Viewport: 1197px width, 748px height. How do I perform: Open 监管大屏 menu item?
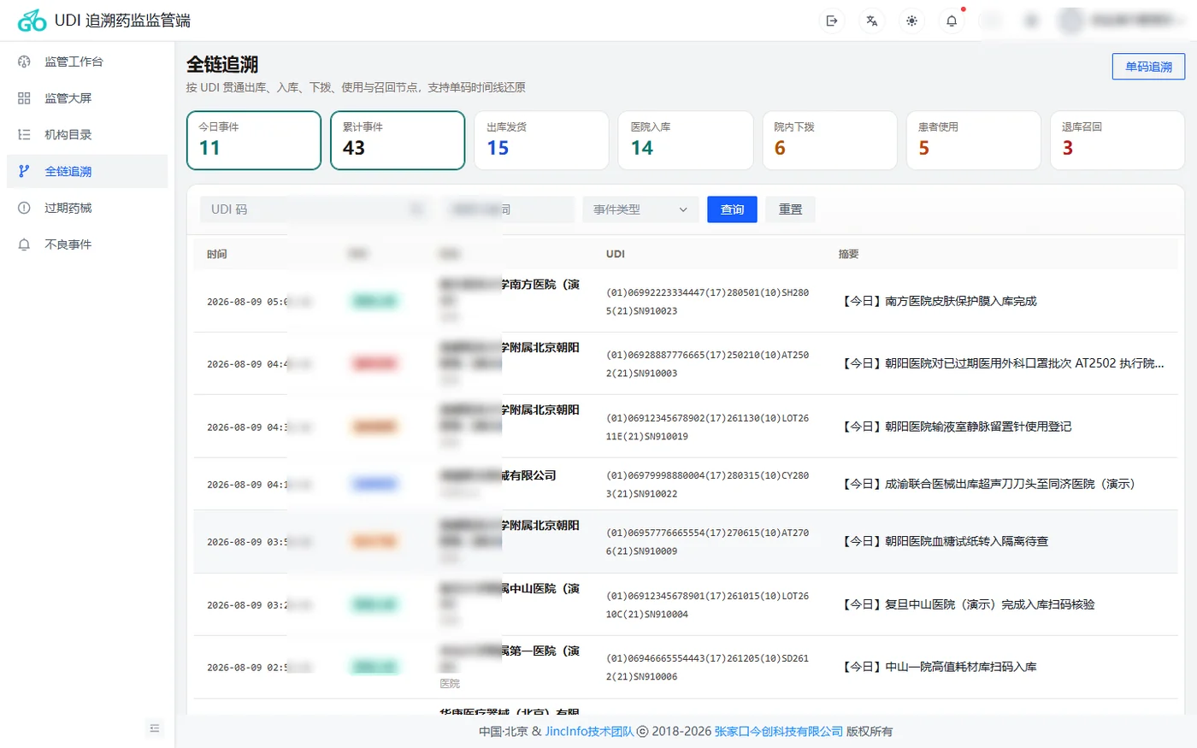click(x=87, y=98)
